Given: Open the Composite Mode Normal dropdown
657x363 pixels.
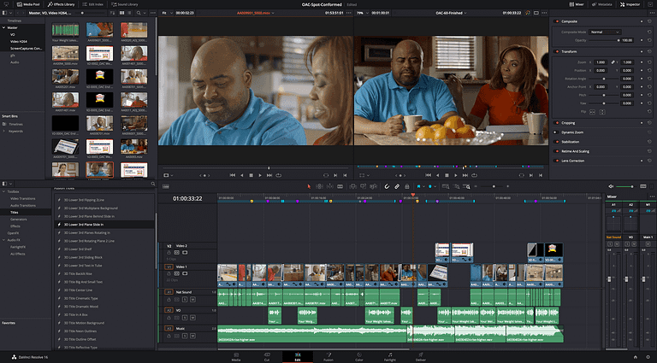Looking at the screenshot, I should (604, 32).
